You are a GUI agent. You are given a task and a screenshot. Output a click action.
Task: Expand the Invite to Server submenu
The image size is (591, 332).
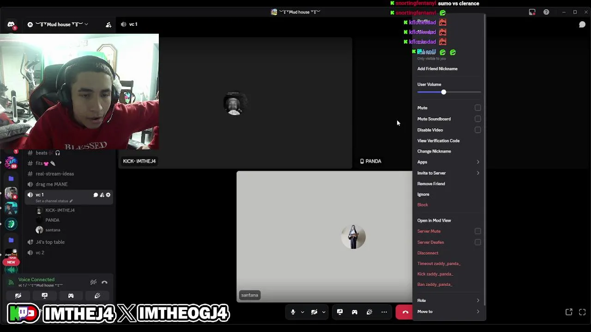point(449,173)
